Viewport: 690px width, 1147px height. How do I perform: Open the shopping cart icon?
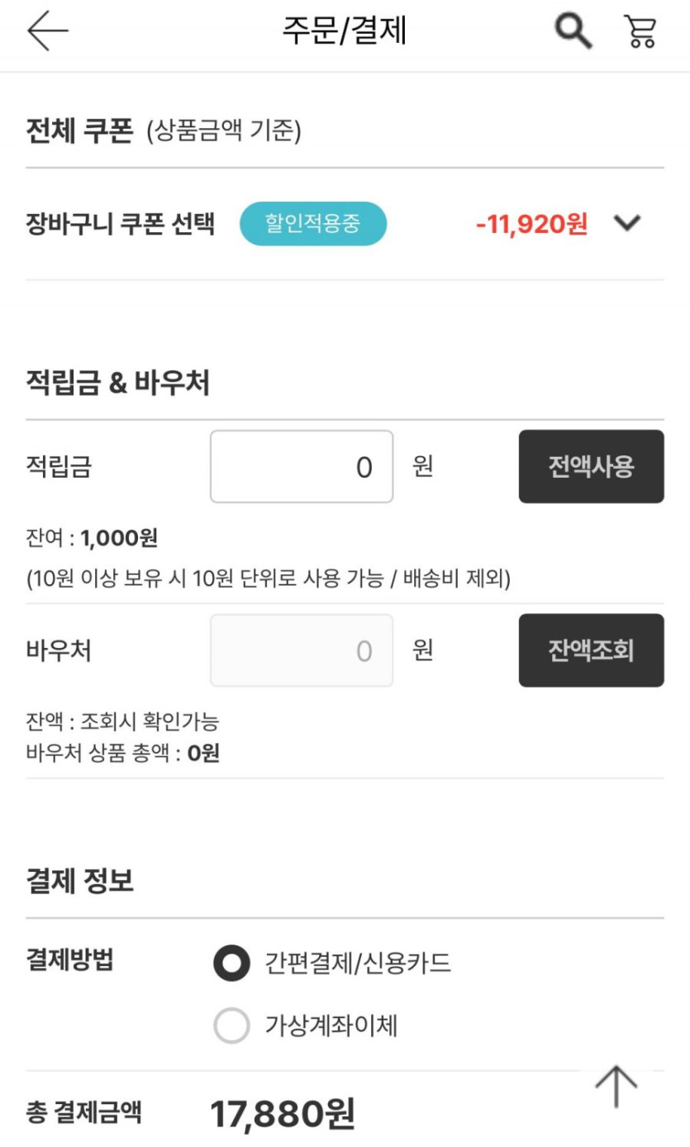tap(640, 31)
